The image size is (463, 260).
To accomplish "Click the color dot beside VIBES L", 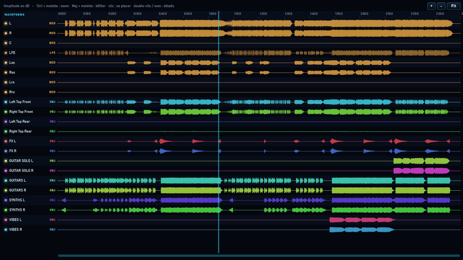I will click(x=6, y=220).
